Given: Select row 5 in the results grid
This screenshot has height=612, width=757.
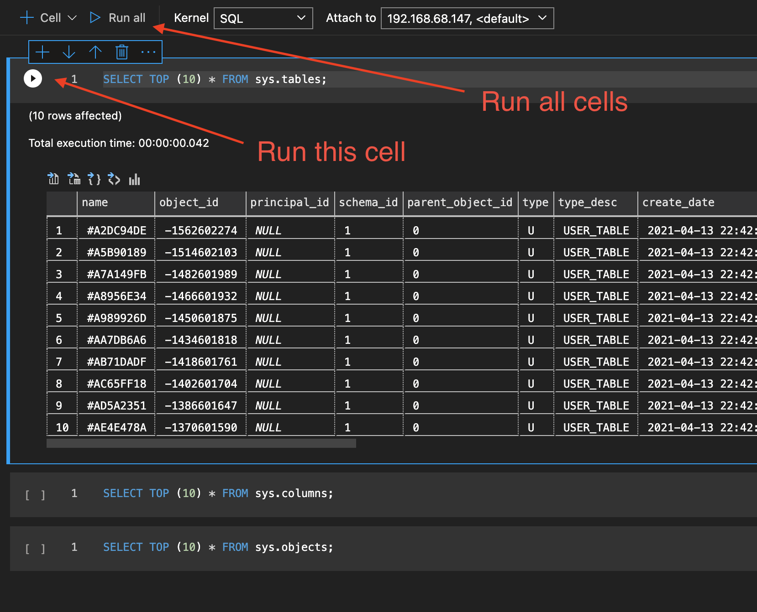Looking at the screenshot, I should (61, 317).
